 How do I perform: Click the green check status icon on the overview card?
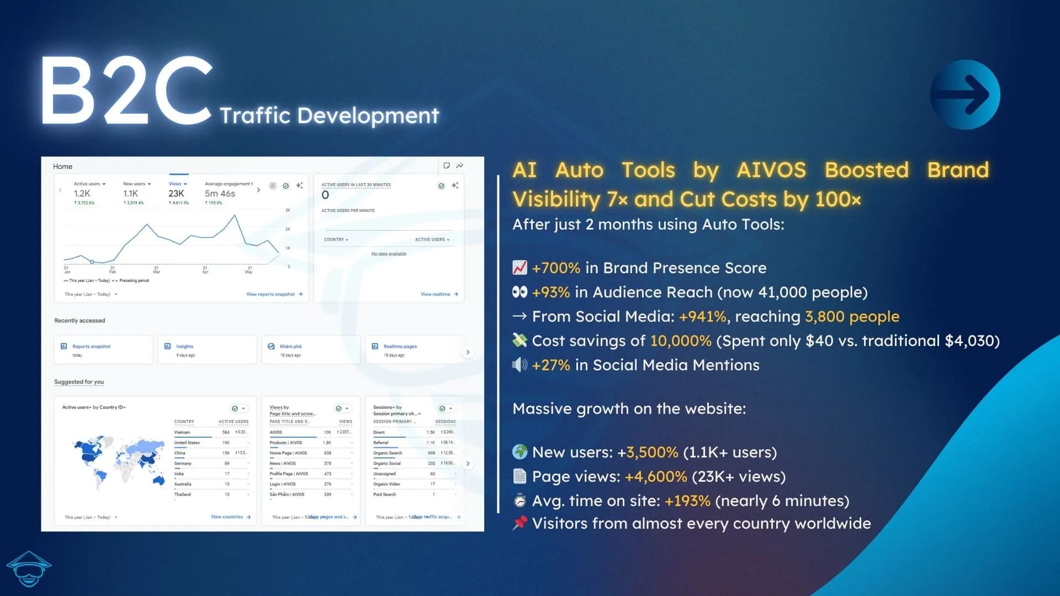pyautogui.click(x=286, y=186)
